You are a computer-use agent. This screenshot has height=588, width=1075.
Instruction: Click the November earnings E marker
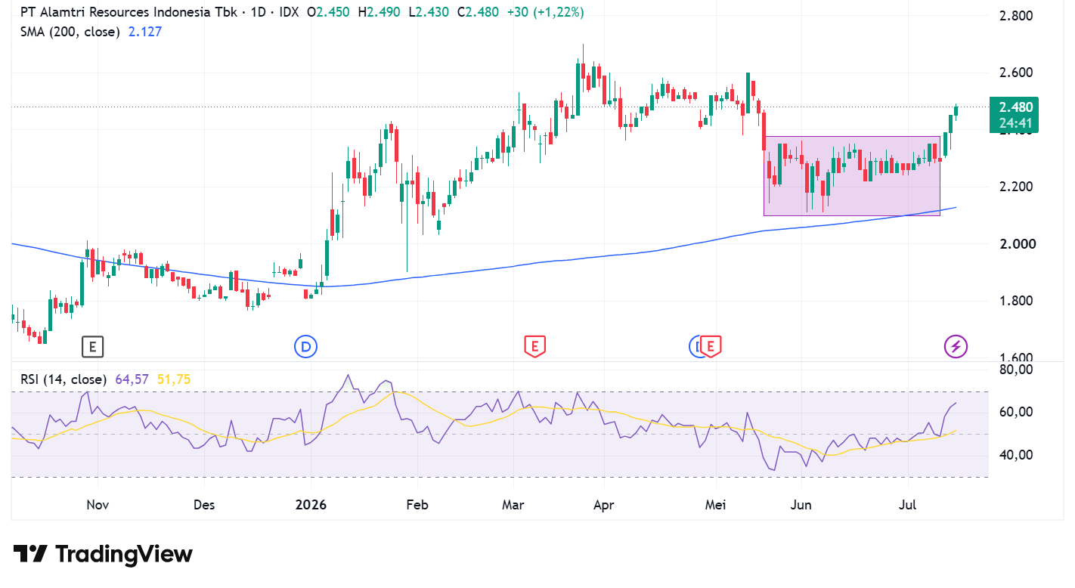pyautogui.click(x=92, y=347)
